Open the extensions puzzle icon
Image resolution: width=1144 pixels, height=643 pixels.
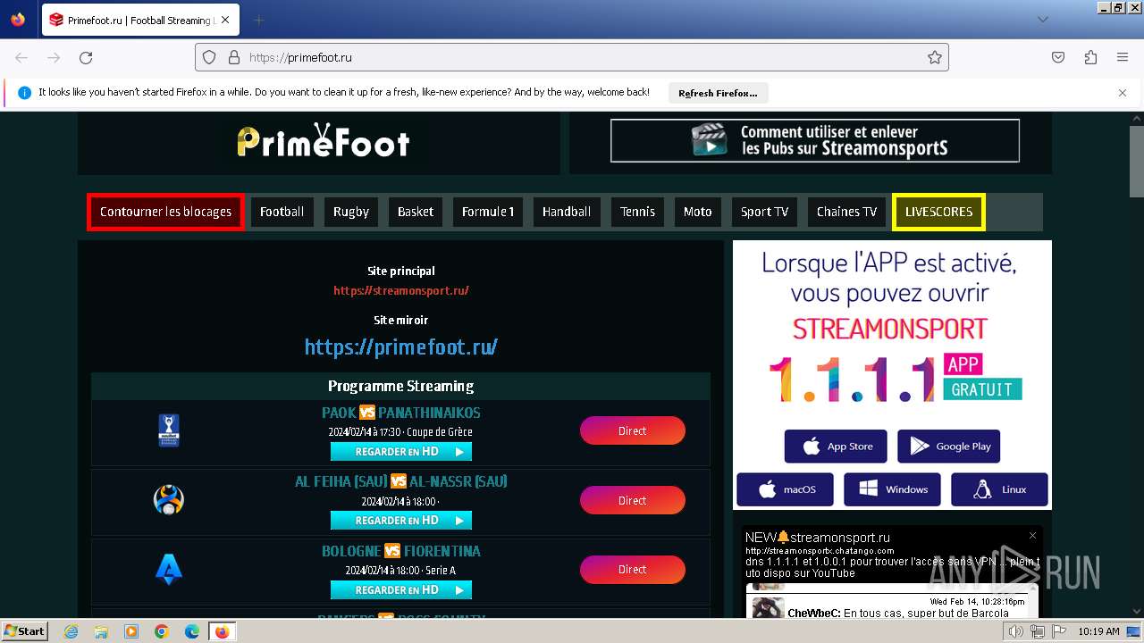pyautogui.click(x=1090, y=57)
